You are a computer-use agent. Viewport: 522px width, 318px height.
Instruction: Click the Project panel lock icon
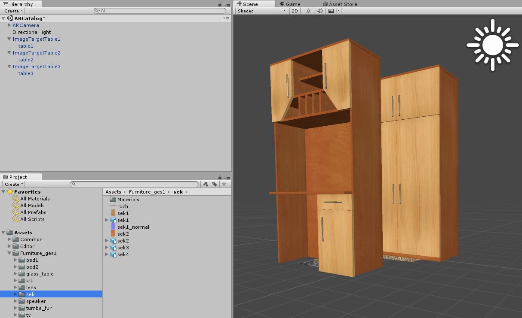pos(220,178)
